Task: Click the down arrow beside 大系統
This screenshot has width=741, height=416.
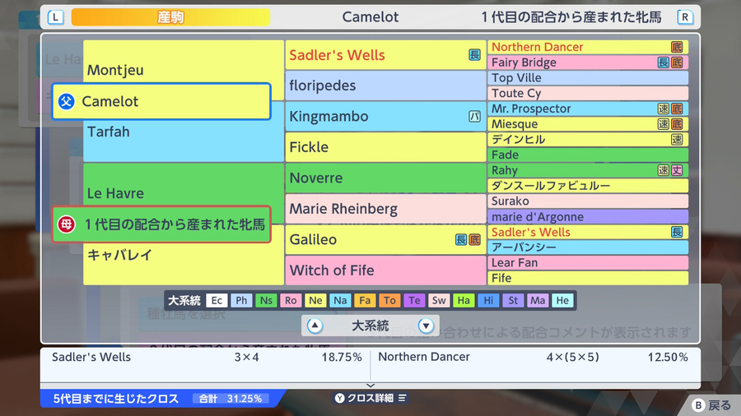Action: click(x=426, y=326)
